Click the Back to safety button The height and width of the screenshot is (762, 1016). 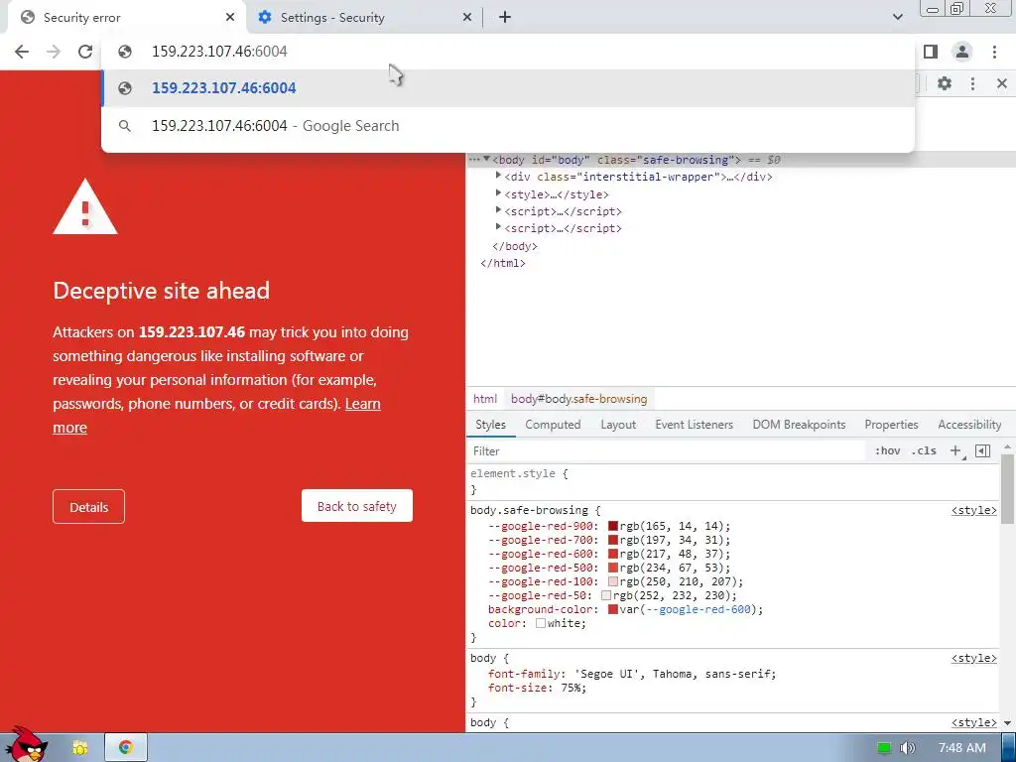tap(357, 506)
